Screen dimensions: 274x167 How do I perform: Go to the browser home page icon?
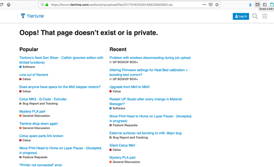(x=8, y=4)
